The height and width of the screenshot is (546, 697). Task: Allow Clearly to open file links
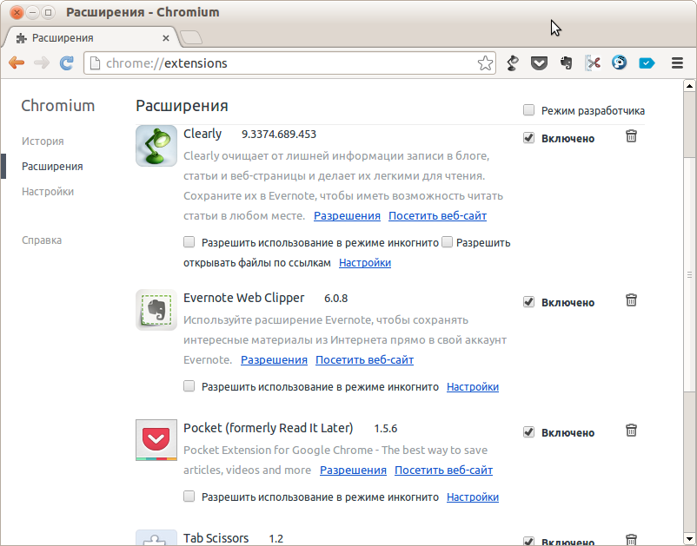coord(448,242)
